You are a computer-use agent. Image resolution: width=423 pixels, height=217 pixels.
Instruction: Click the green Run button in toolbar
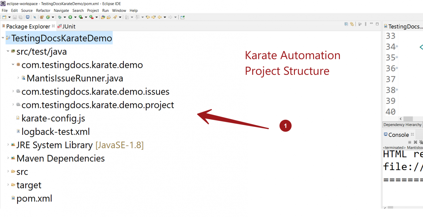[x=70, y=17]
